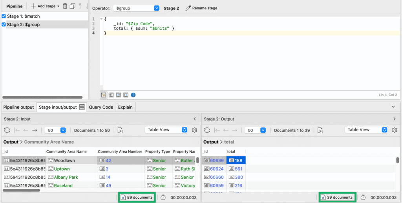
Task: Fold the code block at line 1
Action: [101, 19]
